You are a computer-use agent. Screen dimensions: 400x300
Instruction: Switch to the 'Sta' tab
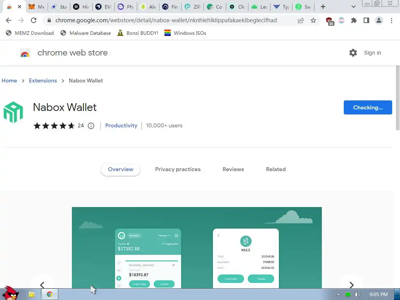59,7
